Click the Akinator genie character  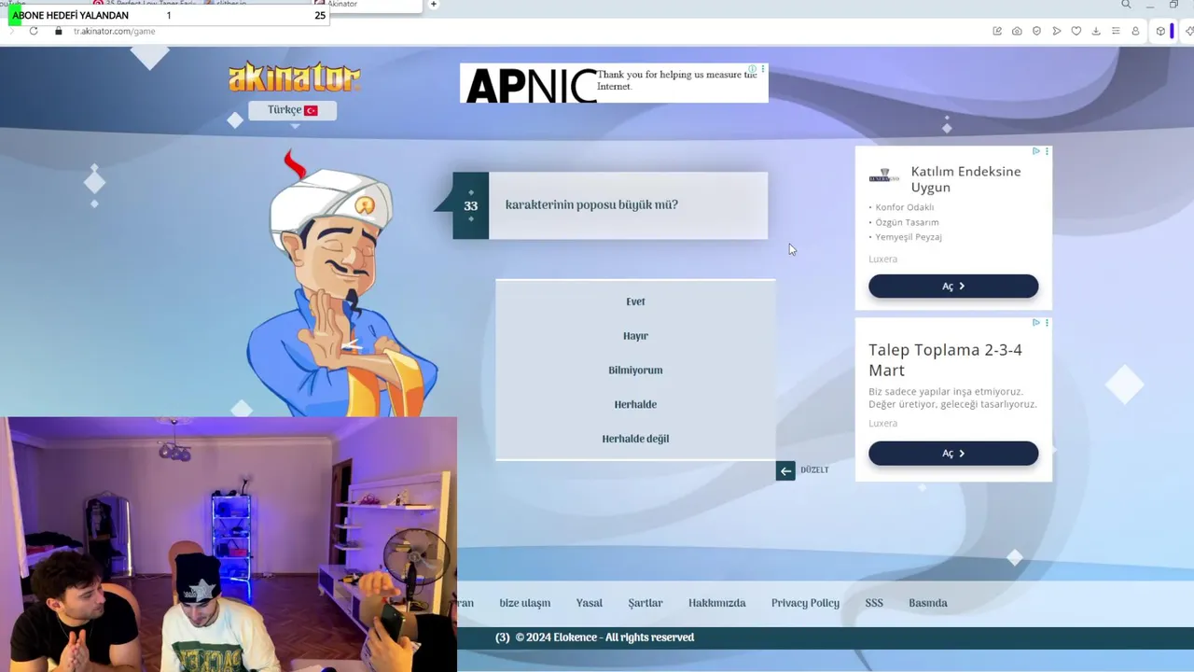tap(340, 285)
